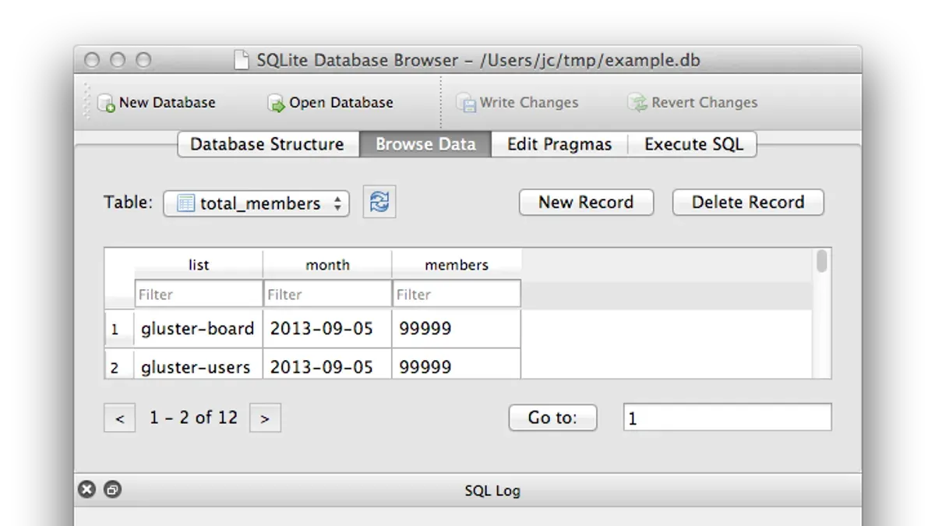This screenshot has height=526, width=935.
Task: Go to the Execute SQL tab
Action: pyautogui.click(x=693, y=144)
